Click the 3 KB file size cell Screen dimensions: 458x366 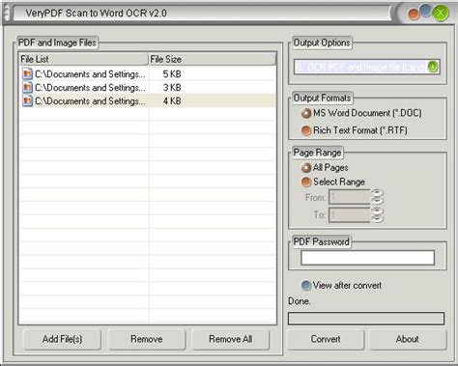[x=172, y=88]
